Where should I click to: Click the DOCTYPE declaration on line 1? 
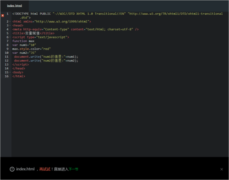(x=117, y=14)
